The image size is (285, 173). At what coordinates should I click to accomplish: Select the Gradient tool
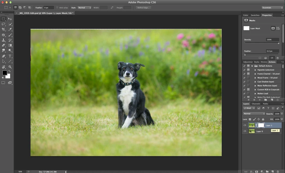[10, 45]
